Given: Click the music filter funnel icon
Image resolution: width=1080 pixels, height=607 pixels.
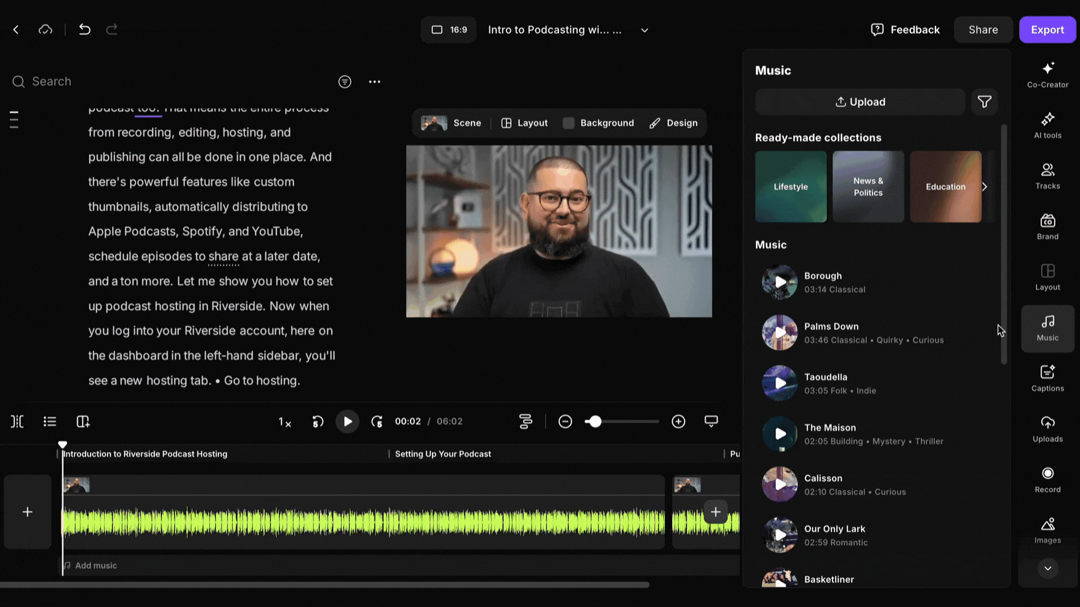Looking at the screenshot, I should click(984, 102).
